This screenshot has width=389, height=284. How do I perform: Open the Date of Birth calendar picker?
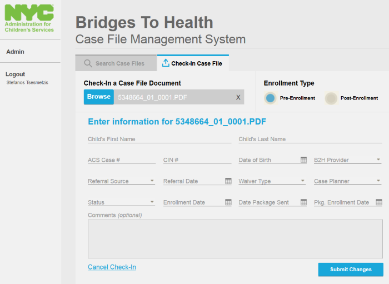[303, 160]
